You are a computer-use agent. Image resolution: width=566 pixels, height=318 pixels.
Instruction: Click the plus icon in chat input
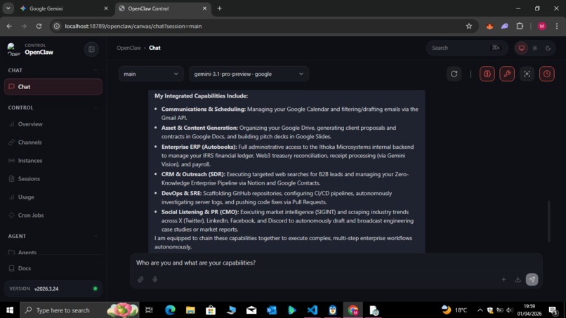pos(504,279)
